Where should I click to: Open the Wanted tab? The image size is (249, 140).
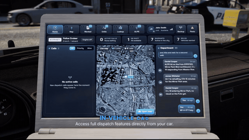tap(88, 29)
